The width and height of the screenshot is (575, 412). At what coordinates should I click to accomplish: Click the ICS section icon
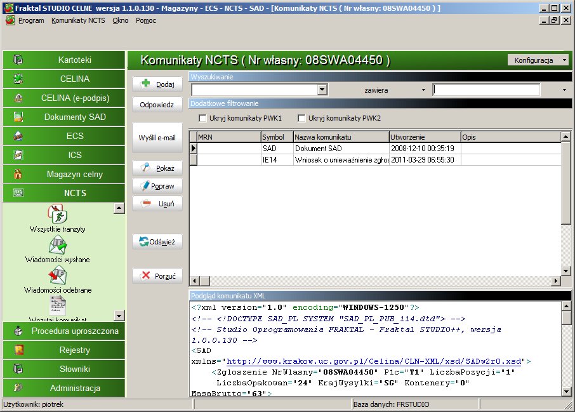tap(18, 155)
